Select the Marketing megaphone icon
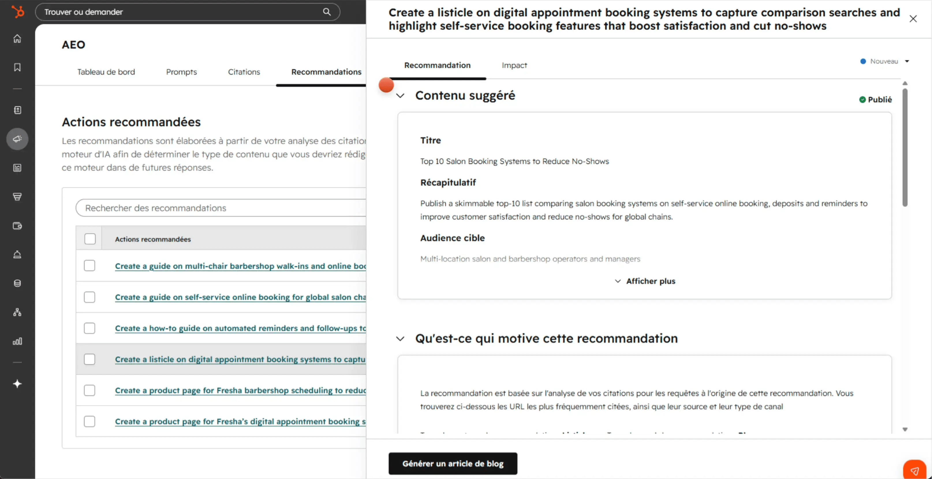Screen dimensions: 932x479 tap(17, 139)
